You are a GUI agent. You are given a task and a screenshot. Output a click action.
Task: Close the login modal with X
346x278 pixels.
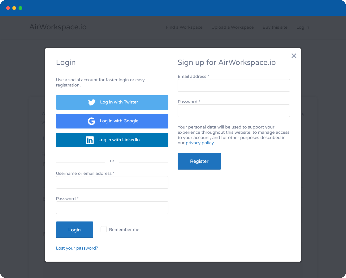(294, 56)
